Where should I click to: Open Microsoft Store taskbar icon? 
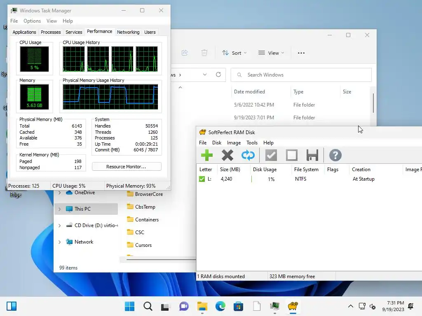[x=238, y=306]
